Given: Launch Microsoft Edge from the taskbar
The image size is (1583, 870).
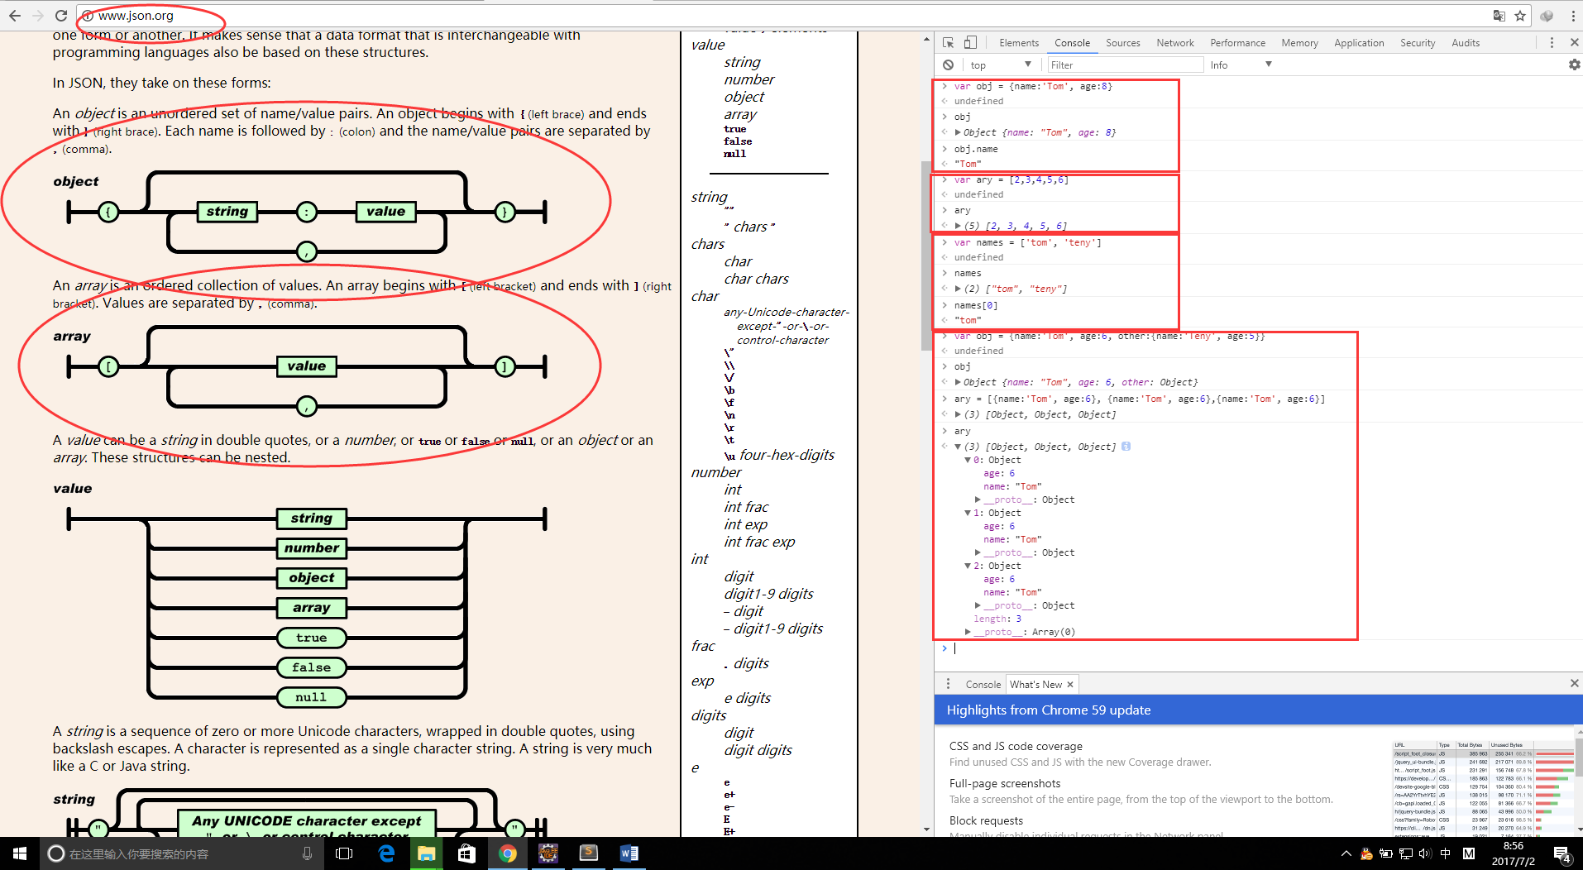Looking at the screenshot, I should (386, 853).
